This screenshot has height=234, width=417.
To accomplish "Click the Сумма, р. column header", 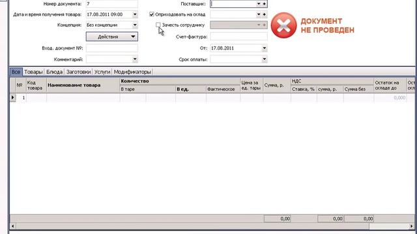I will 277,85.
